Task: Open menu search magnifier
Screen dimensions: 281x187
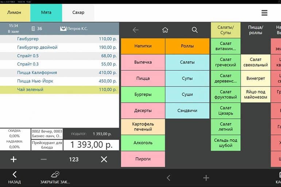Action: point(195,30)
